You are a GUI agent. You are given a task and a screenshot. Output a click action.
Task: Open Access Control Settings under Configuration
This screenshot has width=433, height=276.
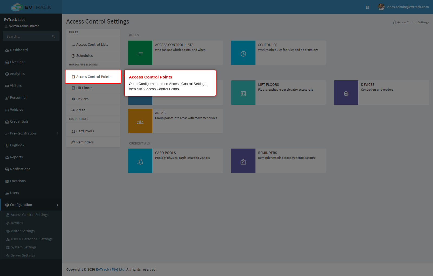pos(31,215)
